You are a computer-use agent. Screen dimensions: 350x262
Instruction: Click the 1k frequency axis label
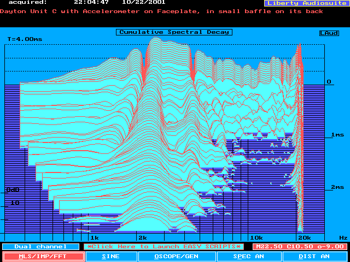click(94, 238)
